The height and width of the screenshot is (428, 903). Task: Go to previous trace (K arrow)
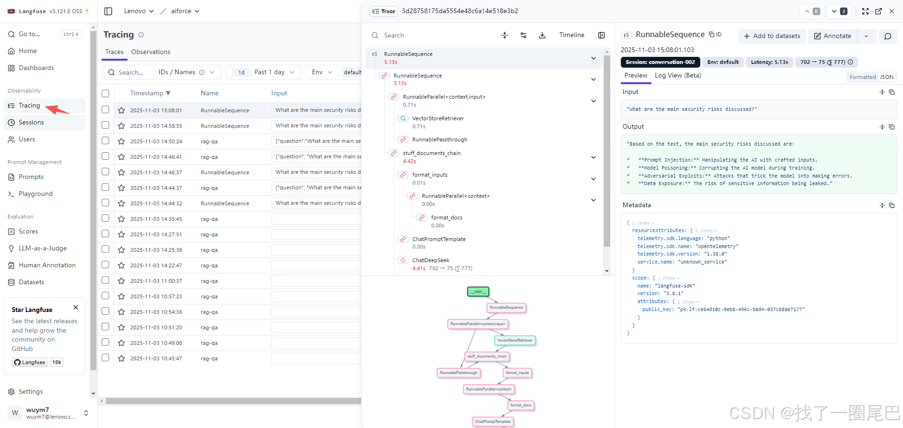(x=812, y=11)
